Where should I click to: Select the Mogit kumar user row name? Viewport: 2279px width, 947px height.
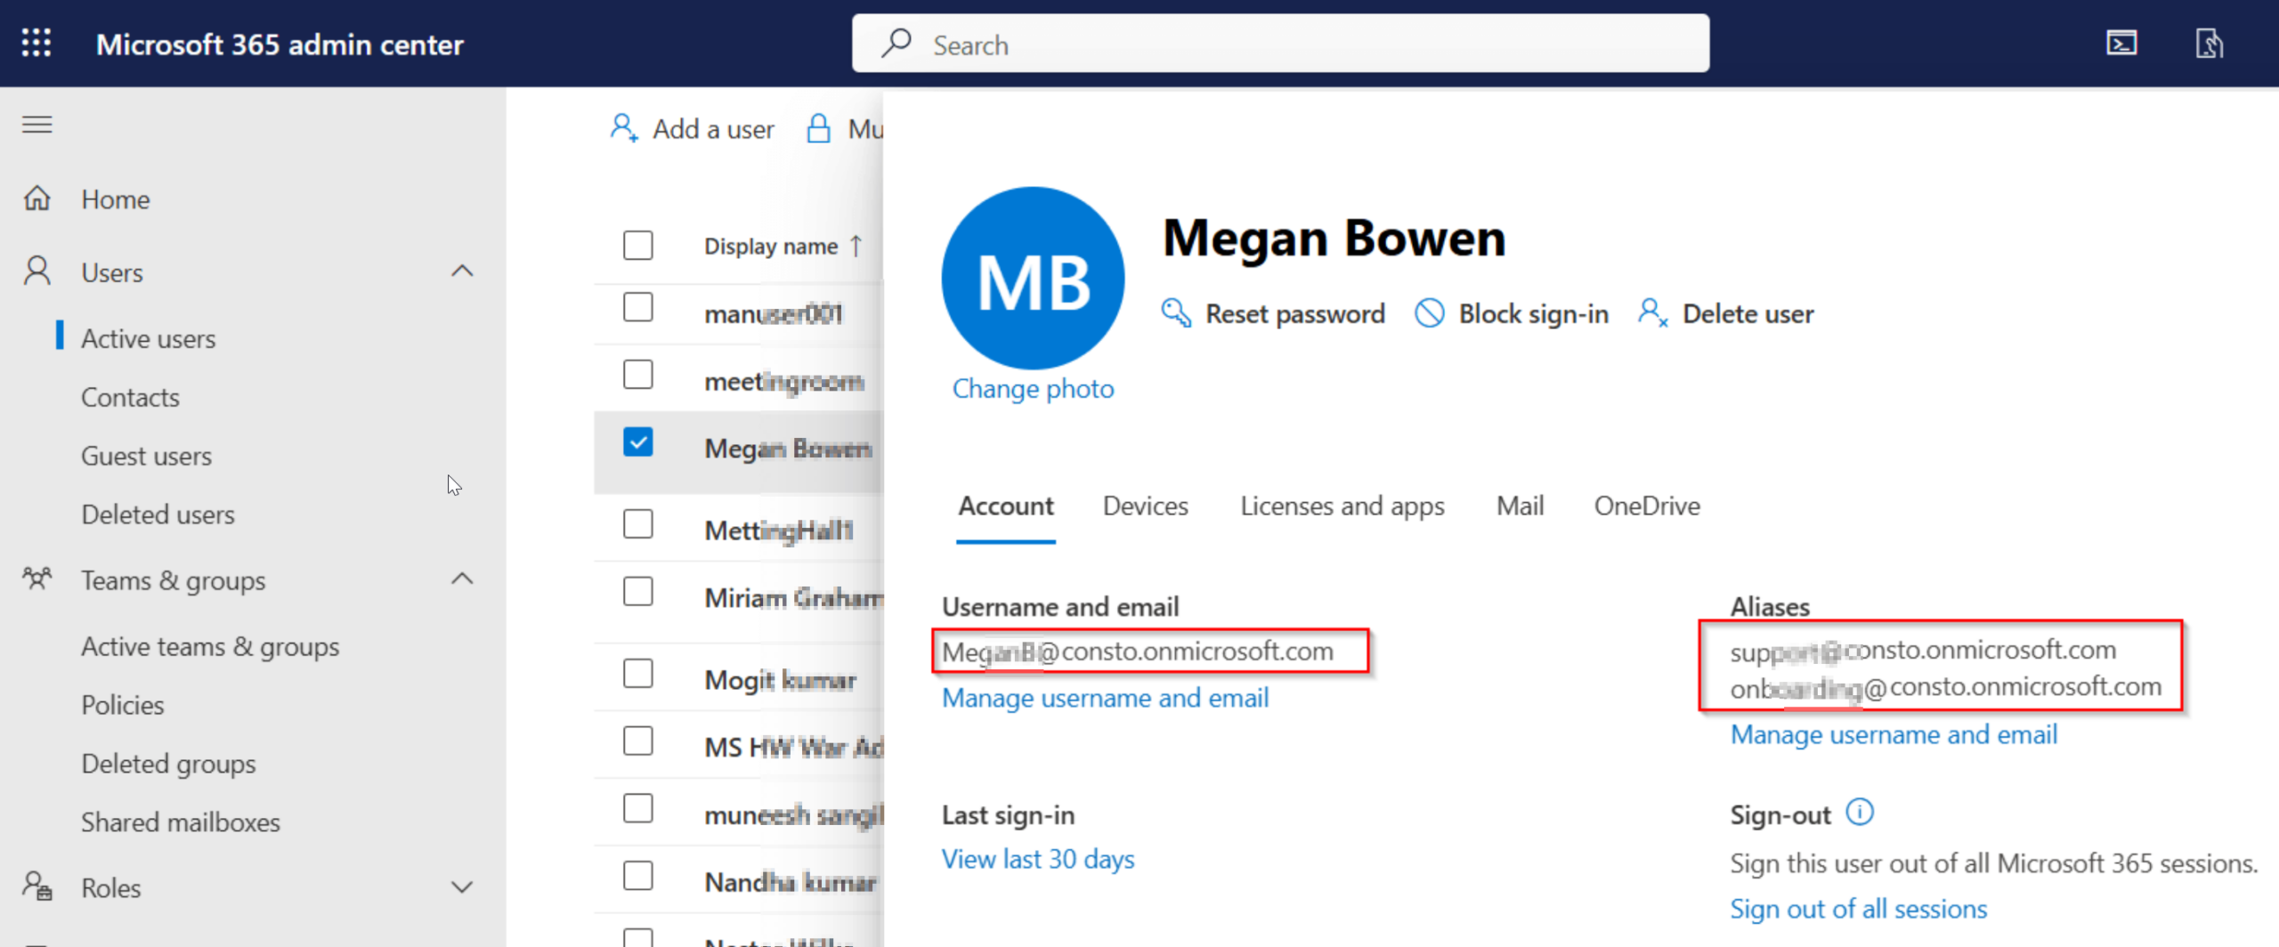pos(780,680)
